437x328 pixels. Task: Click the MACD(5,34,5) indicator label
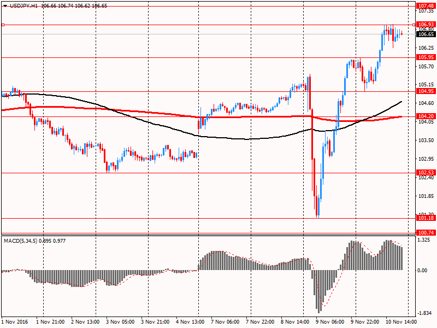(20, 241)
